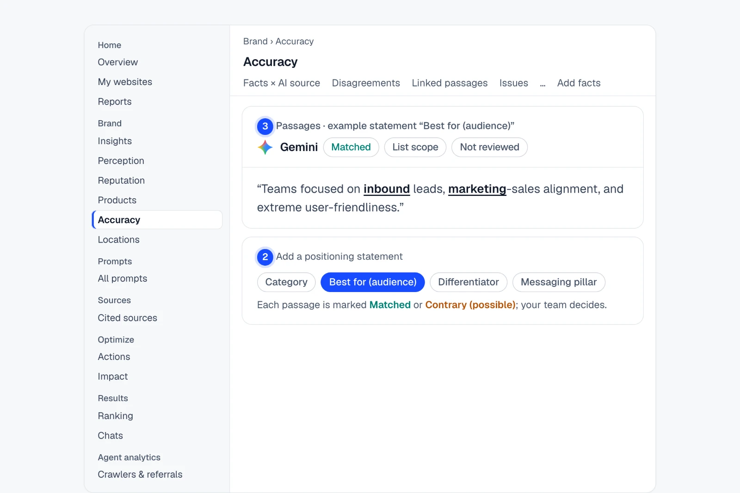Click the List scope pill
This screenshot has height=493, width=740.
point(415,147)
